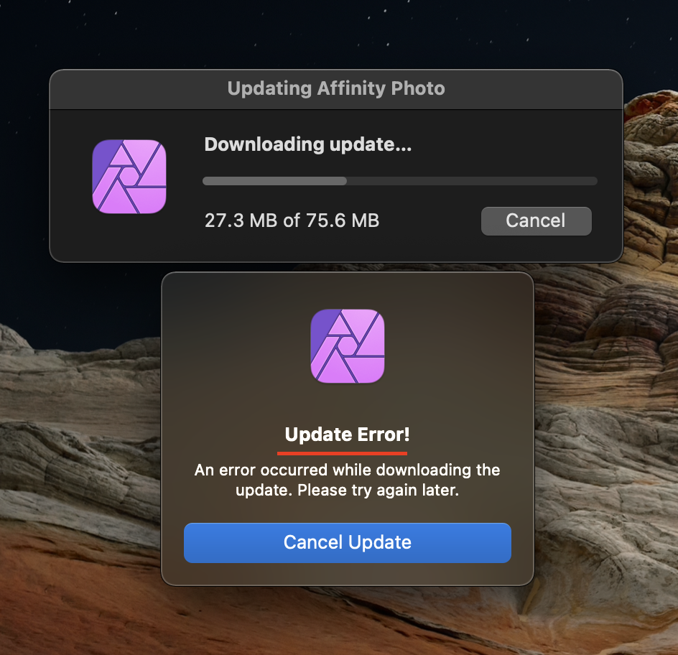The height and width of the screenshot is (655, 678).
Task: Click the 'An error occurred while downloading' line
Action: click(x=347, y=470)
